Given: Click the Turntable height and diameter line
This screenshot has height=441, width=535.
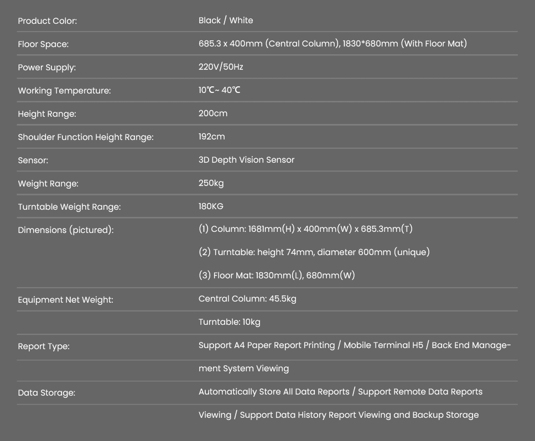Looking at the screenshot, I should (314, 252).
